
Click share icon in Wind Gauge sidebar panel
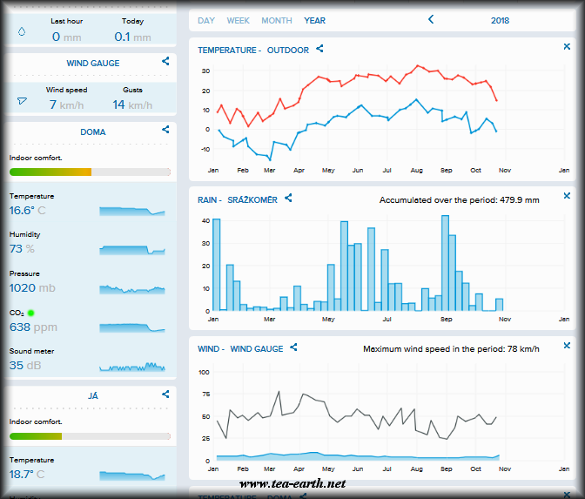[165, 62]
